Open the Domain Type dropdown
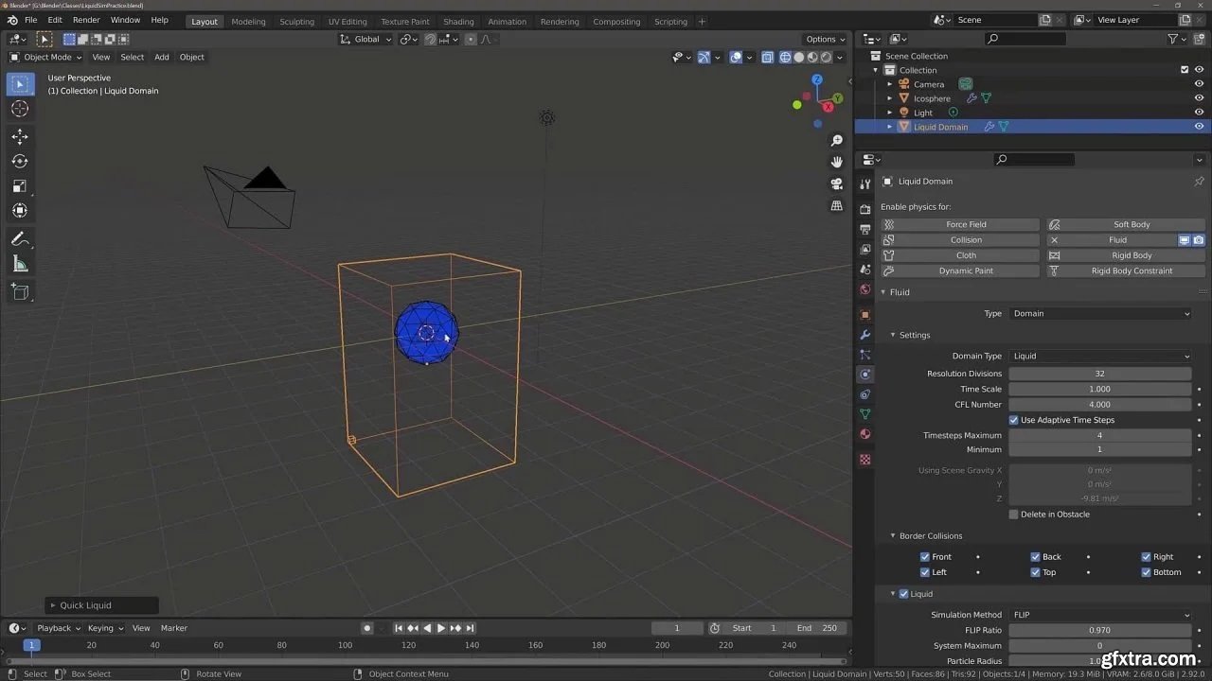 tap(1100, 356)
